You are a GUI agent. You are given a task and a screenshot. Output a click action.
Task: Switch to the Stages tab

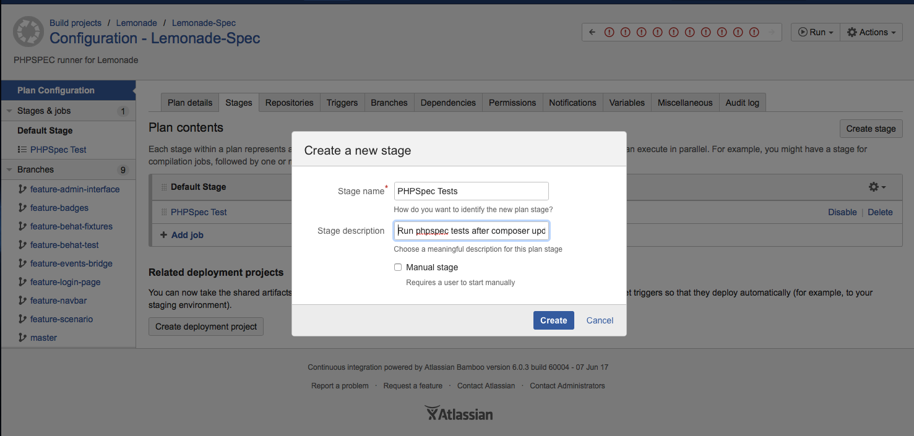click(239, 103)
